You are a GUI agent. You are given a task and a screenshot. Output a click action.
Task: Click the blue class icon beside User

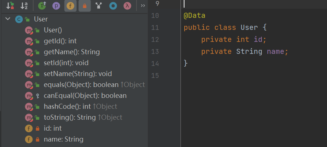tap(19, 19)
